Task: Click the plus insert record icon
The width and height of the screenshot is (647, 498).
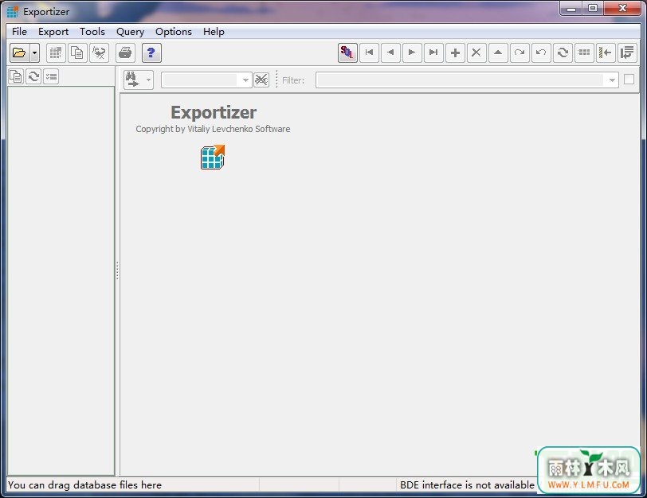Action: tap(455, 53)
